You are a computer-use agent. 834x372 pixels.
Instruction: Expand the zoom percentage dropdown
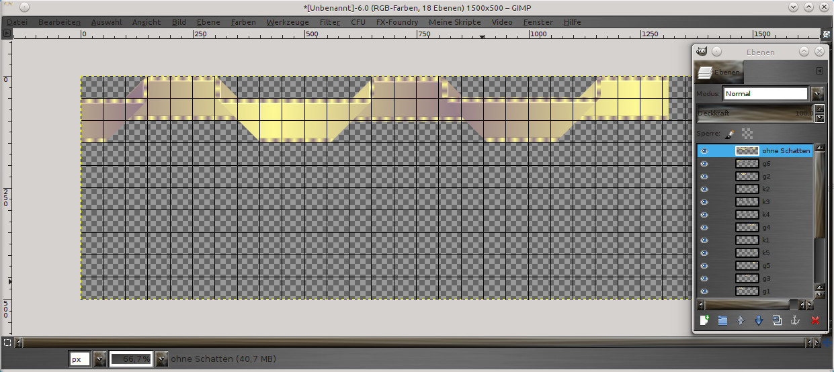pos(161,359)
